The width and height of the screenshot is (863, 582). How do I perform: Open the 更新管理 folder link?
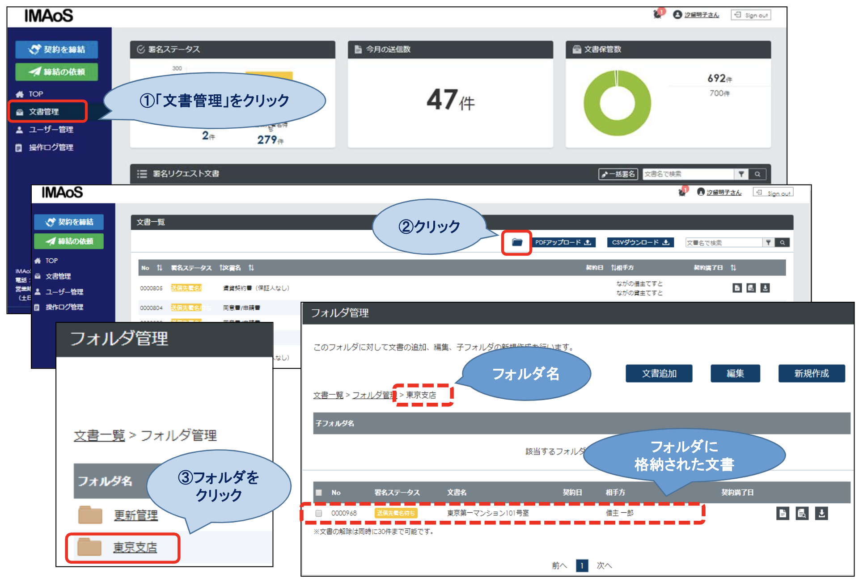[135, 515]
